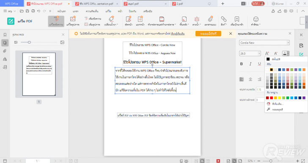Dismiss the yellow notification banner

pyautogui.click(x=231, y=33)
